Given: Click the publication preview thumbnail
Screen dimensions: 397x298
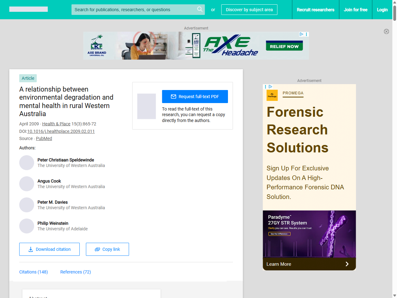Looking at the screenshot, I should [x=146, y=106].
